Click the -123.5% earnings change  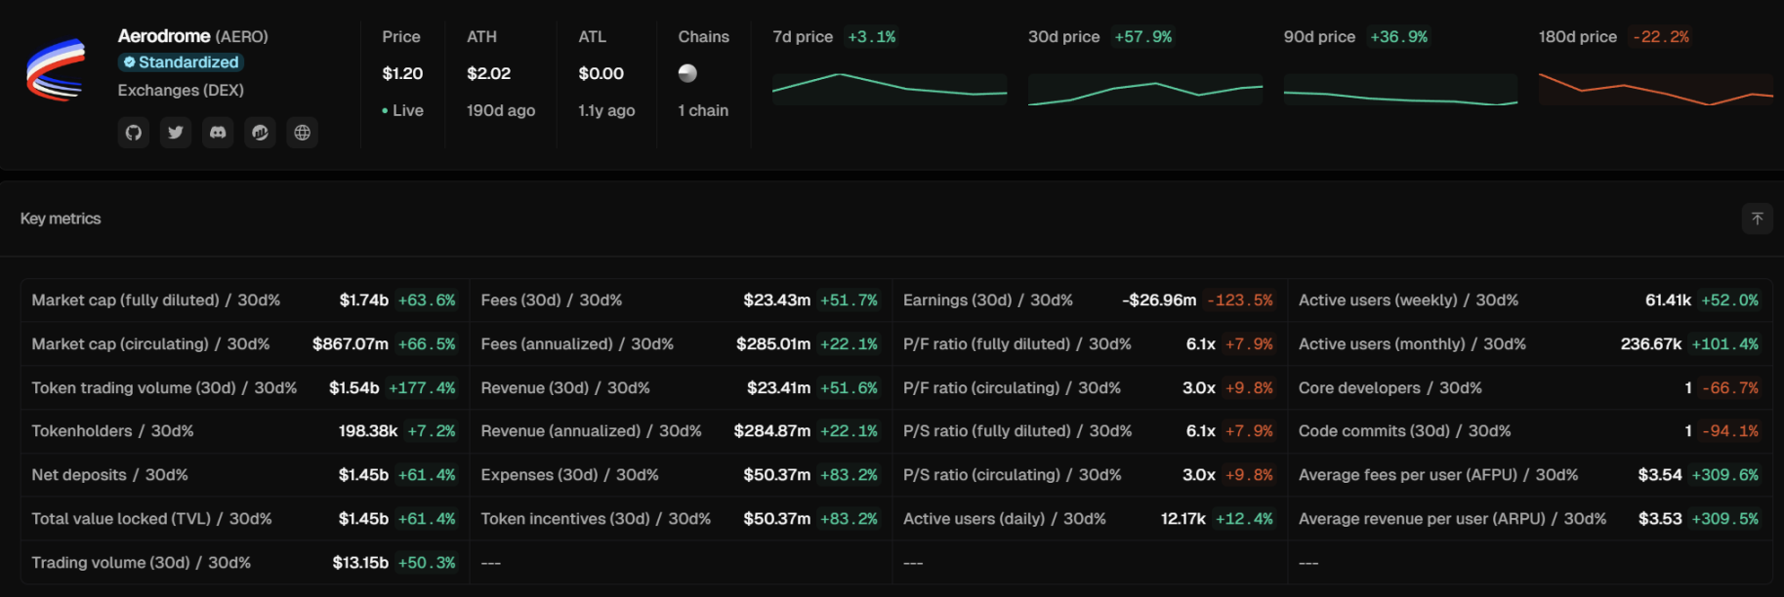click(x=1240, y=300)
